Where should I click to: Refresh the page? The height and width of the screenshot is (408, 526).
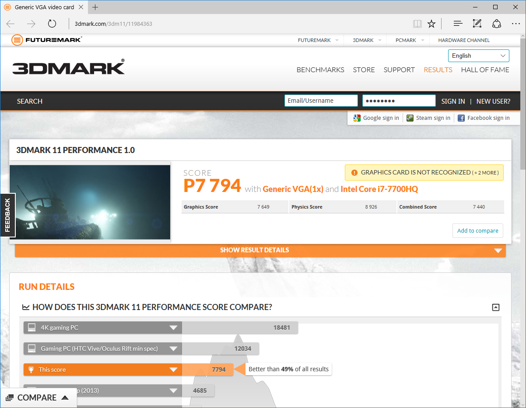[52, 24]
